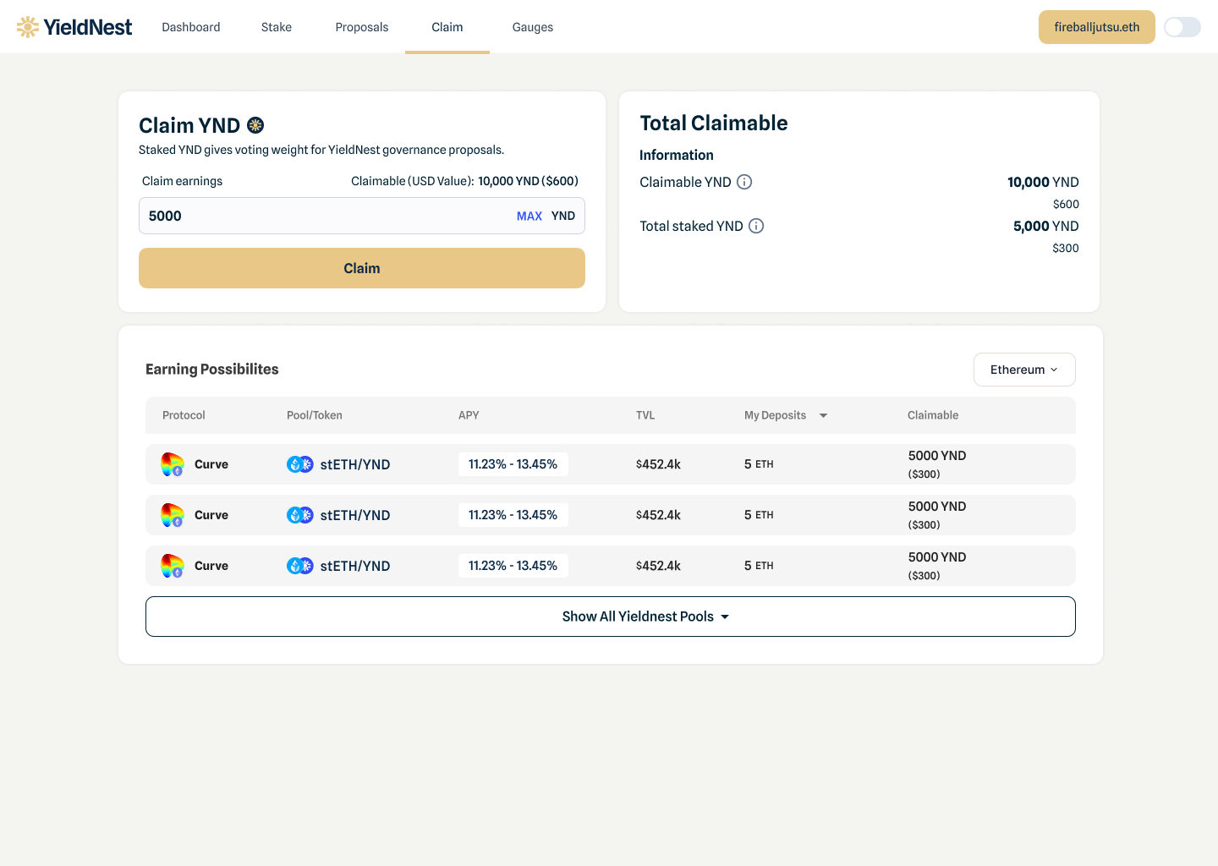The image size is (1218, 866).
Task: Click the APY column header
Action: 469,415
